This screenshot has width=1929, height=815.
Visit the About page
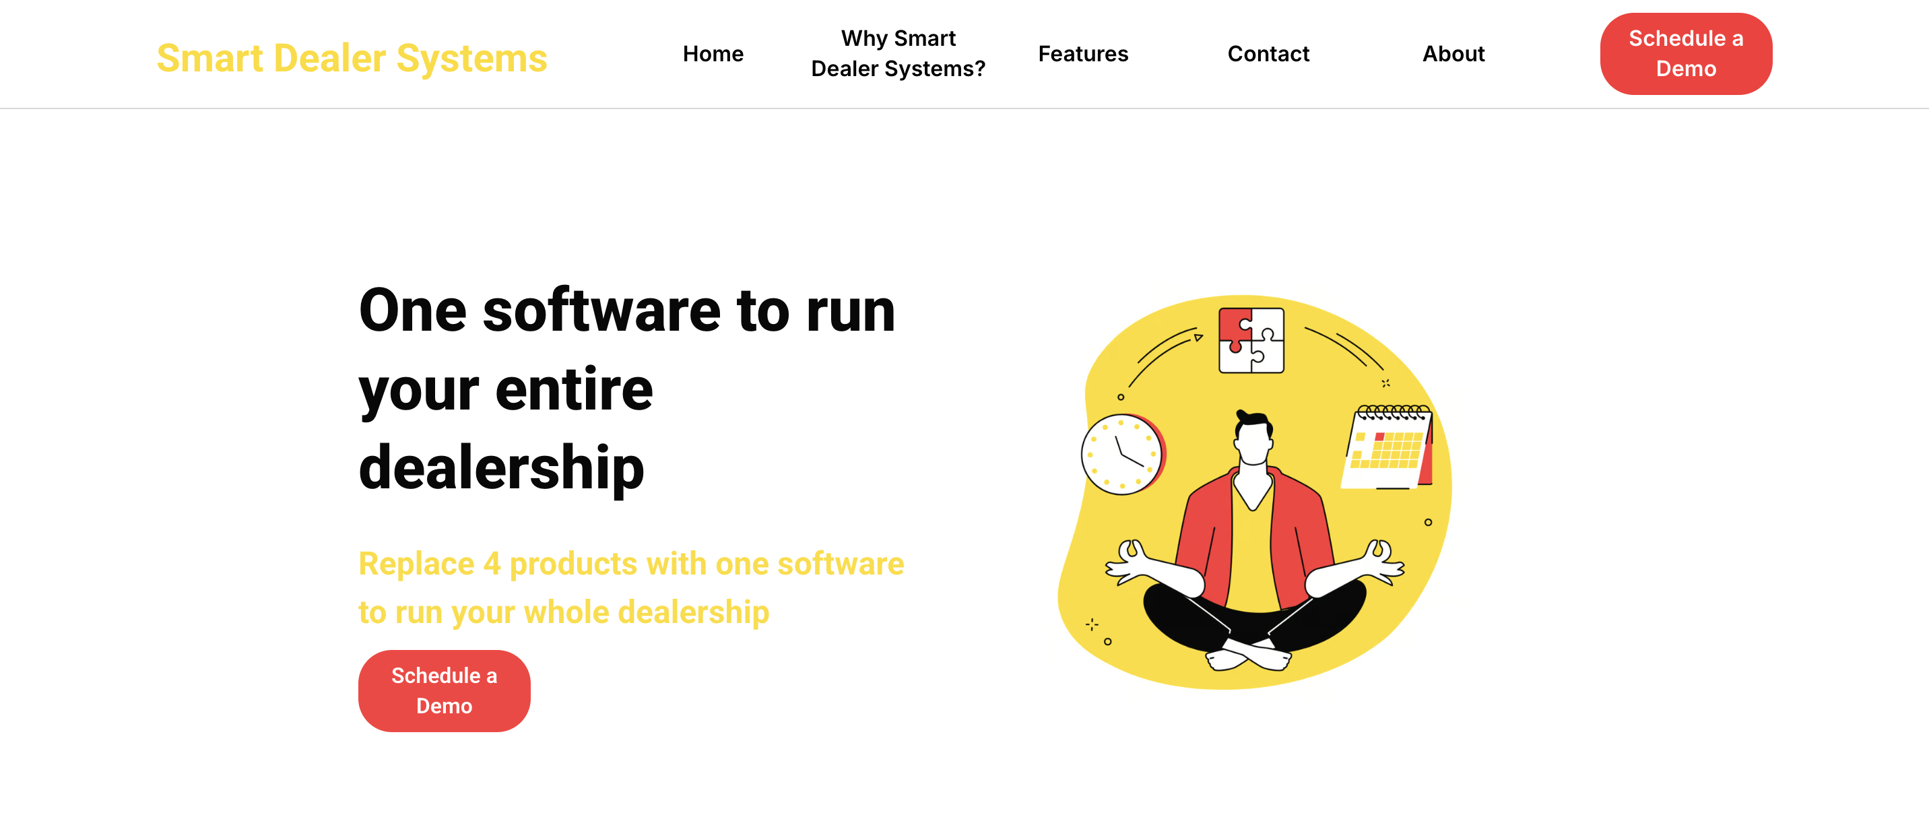click(x=1453, y=53)
